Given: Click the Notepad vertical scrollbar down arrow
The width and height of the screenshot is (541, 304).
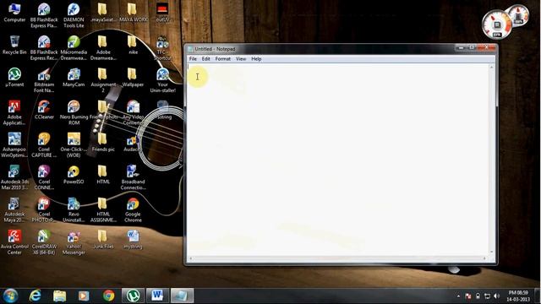Looking at the screenshot, I should pos(492,252).
